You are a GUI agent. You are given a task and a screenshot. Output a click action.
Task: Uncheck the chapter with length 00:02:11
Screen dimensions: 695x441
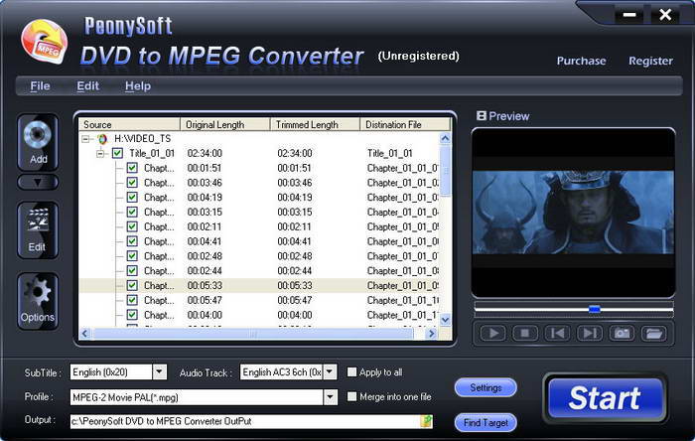(132, 226)
